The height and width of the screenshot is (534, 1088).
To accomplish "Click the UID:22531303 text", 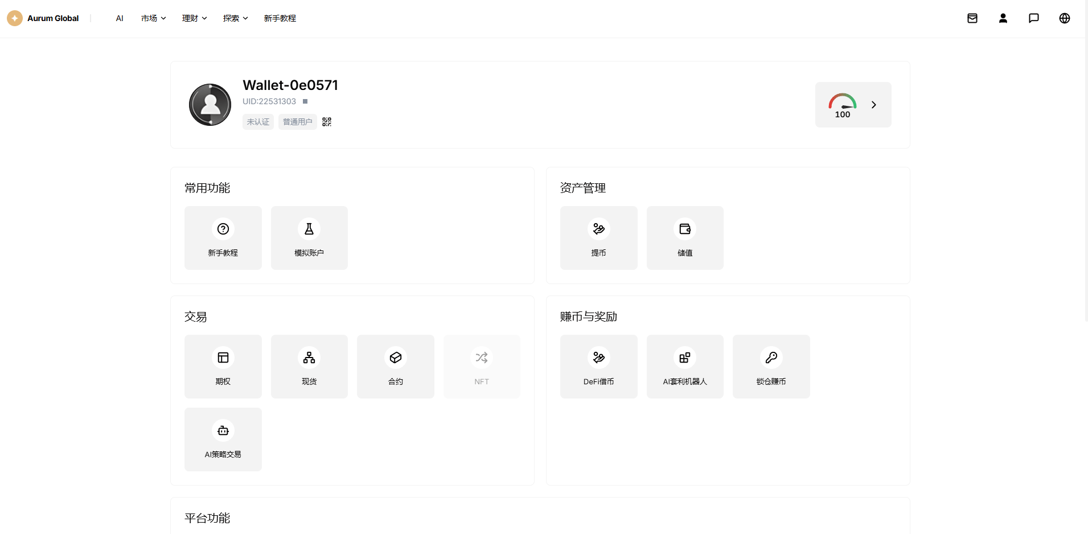I will [269, 101].
